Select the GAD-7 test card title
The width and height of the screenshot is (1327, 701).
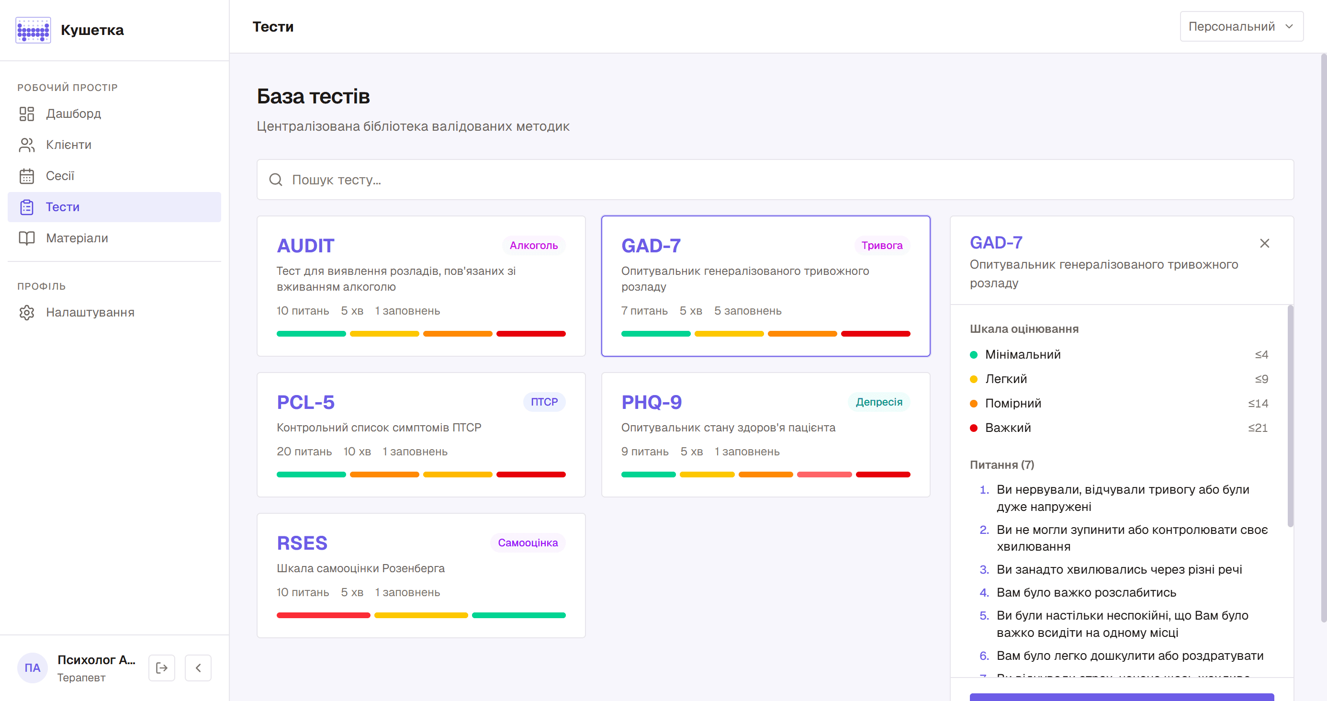tap(651, 246)
